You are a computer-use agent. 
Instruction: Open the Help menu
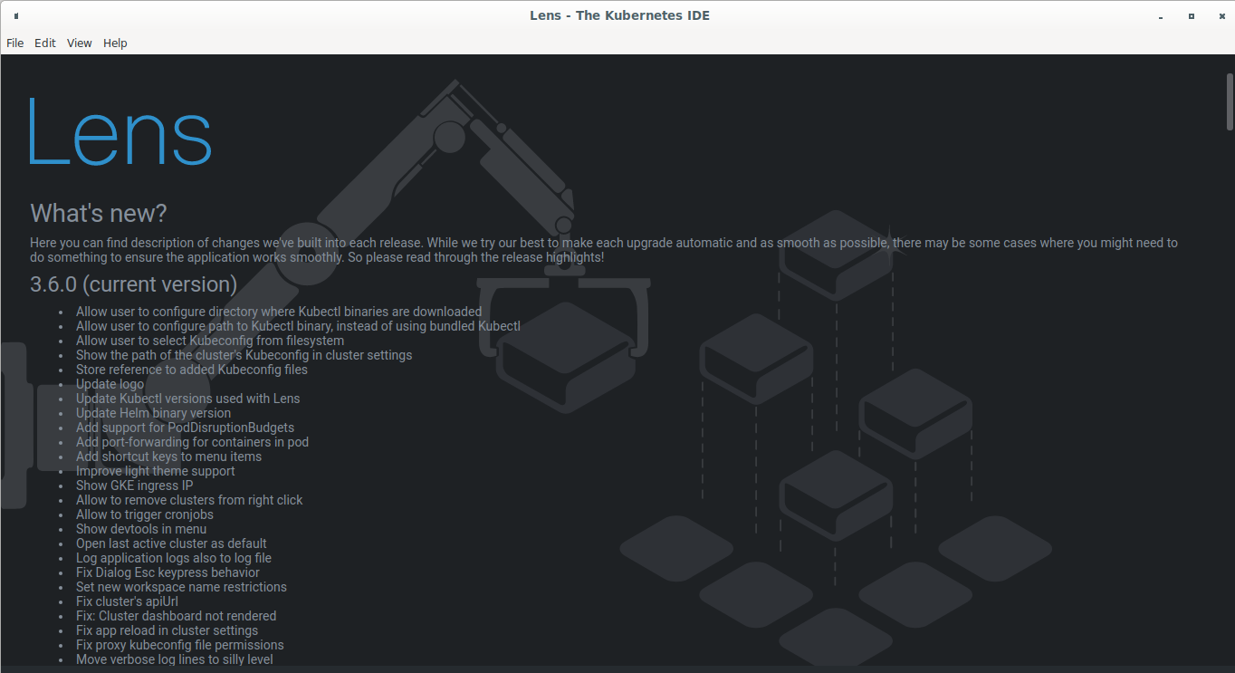pyautogui.click(x=115, y=43)
